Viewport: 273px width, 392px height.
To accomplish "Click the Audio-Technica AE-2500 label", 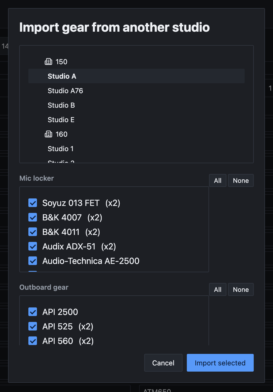I will coord(91,261).
